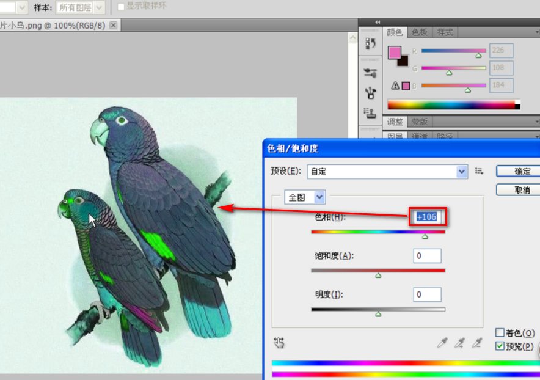Expand the 全图 channel dropdown
Image resolution: width=540 pixels, height=380 pixels.
pos(319,197)
